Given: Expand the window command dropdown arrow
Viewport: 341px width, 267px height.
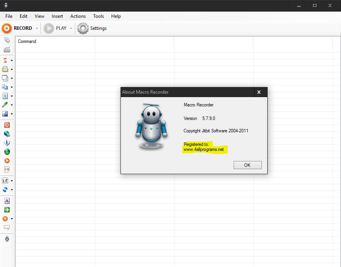Looking at the screenshot, I should pyautogui.click(x=12, y=78).
